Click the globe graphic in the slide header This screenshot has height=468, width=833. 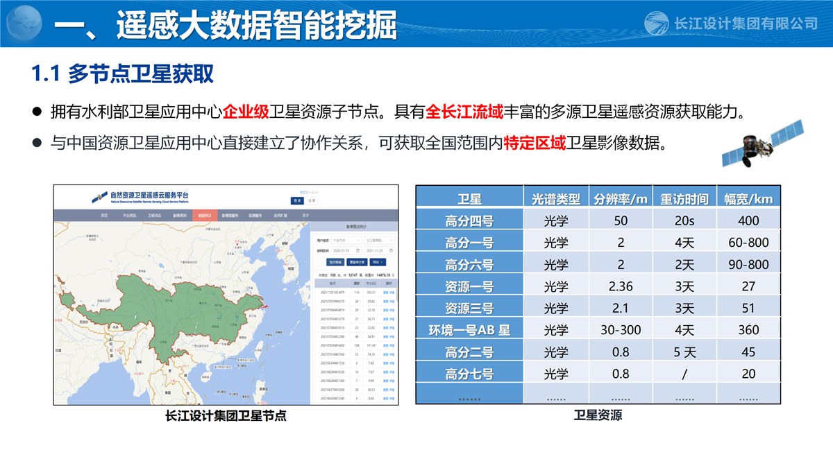[x=26, y=23]
